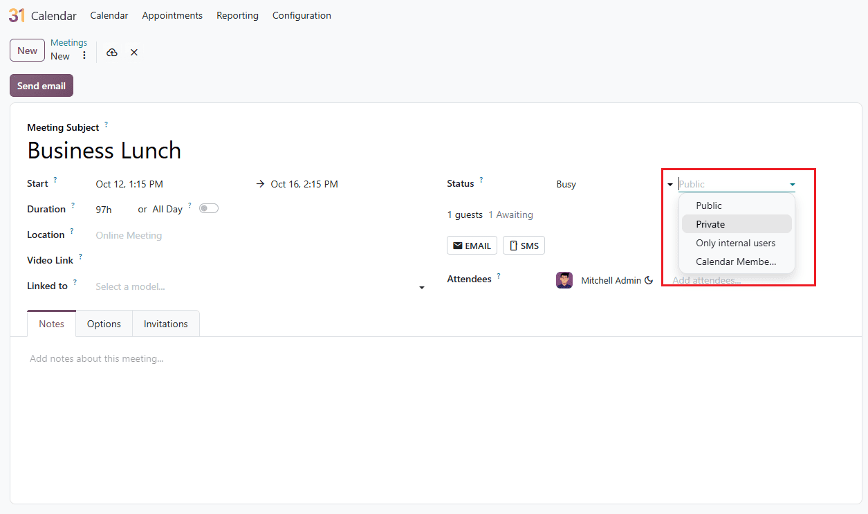868x514 pixels.
Task: Open help tooltip next to Start
Action: [x=55, y=180]
